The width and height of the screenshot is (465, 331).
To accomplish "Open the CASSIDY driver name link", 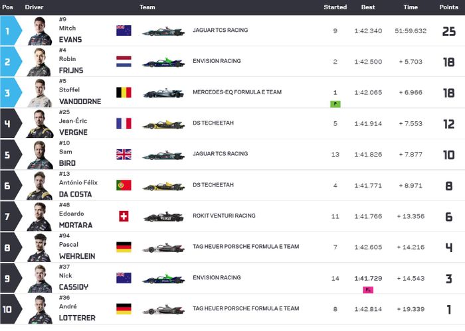I will pyautogui.click(x=74, y=287).
